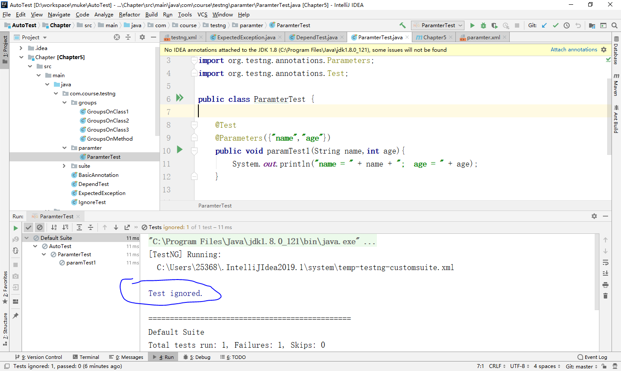
Task: Collapse the paramter package
Action: tap(64, 148)
